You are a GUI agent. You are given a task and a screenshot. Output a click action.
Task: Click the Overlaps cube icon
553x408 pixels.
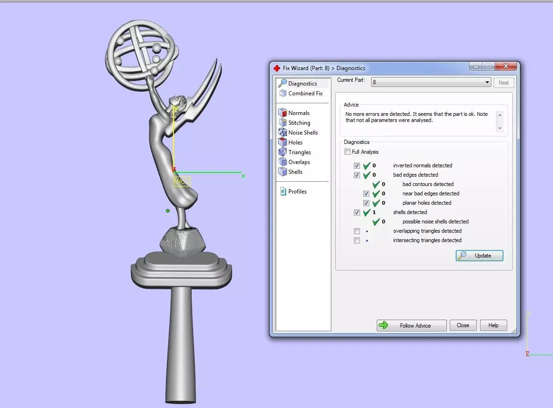[x=282, y=162]
